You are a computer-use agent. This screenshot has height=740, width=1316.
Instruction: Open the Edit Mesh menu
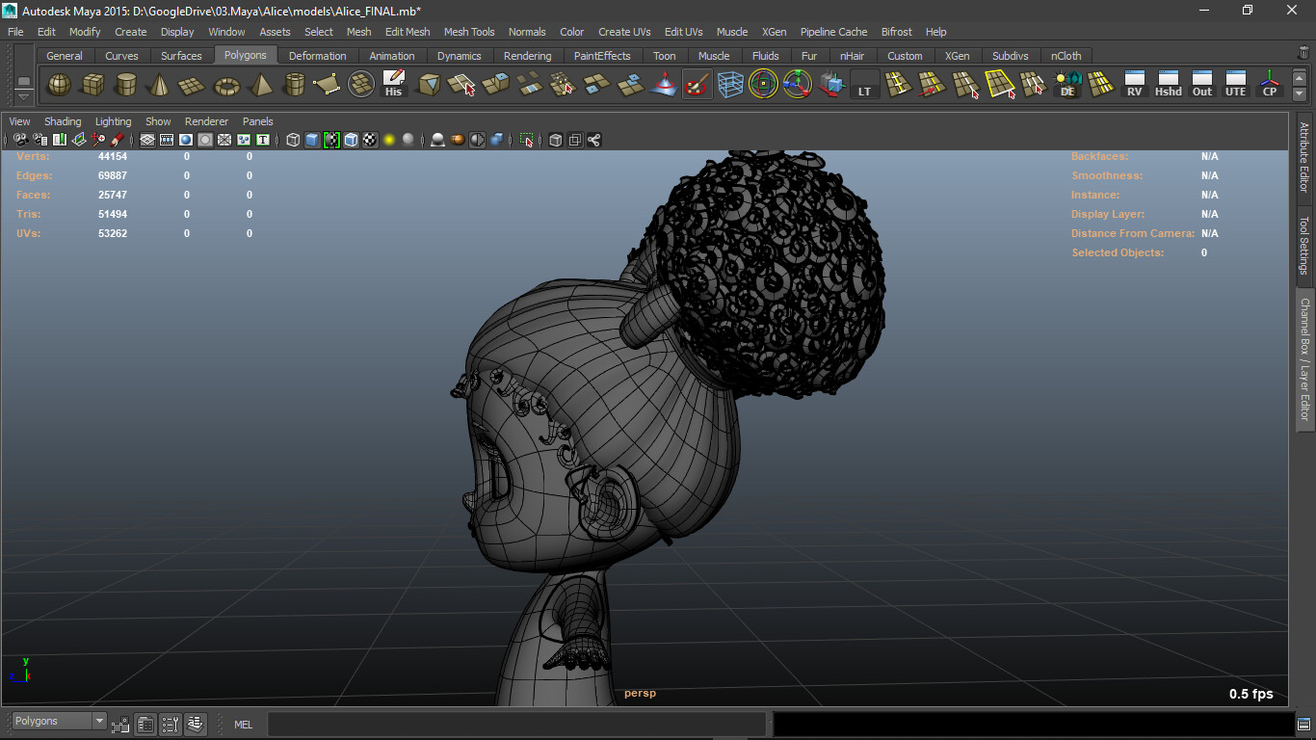(x=408, y=32)
